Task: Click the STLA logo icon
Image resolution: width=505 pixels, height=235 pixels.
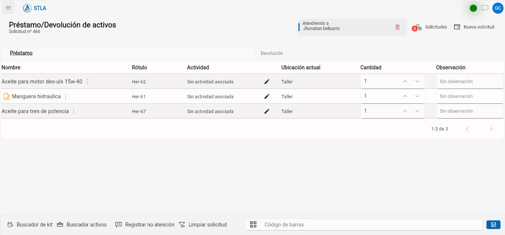Action: pos(27,8)
